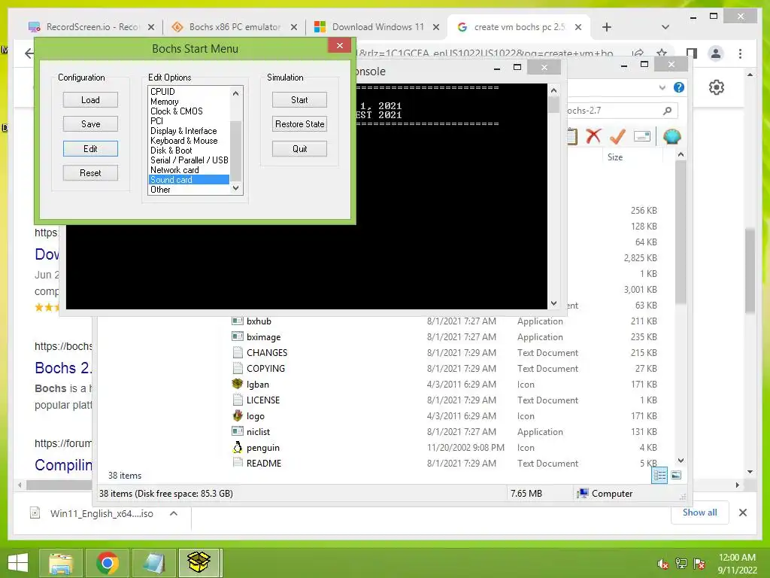This screenshot has height=578, width=770.
Task: Open File Explorer from taskbar
Action: click(x=60, y=563)
